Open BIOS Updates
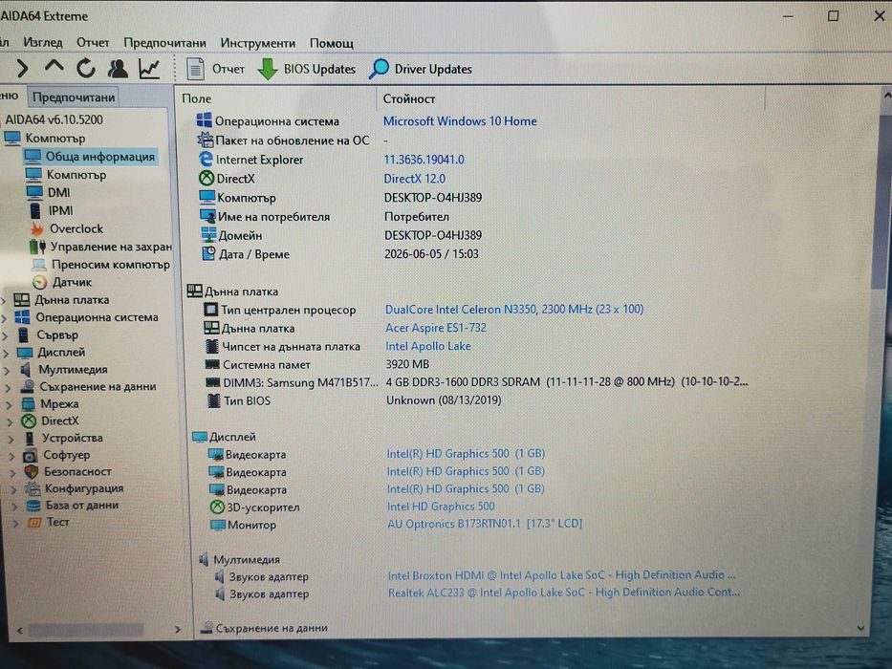 coord(307,70)
